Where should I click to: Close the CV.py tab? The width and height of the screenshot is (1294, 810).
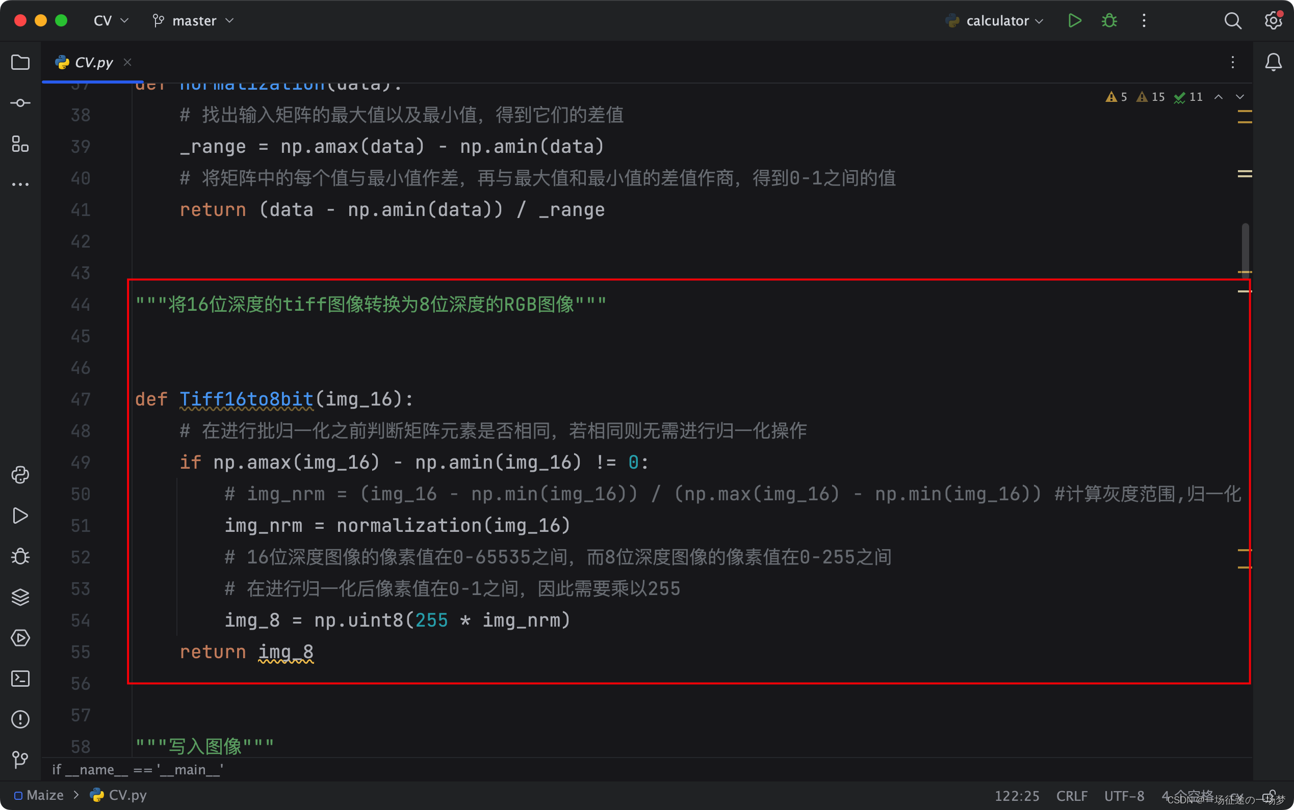127,63
